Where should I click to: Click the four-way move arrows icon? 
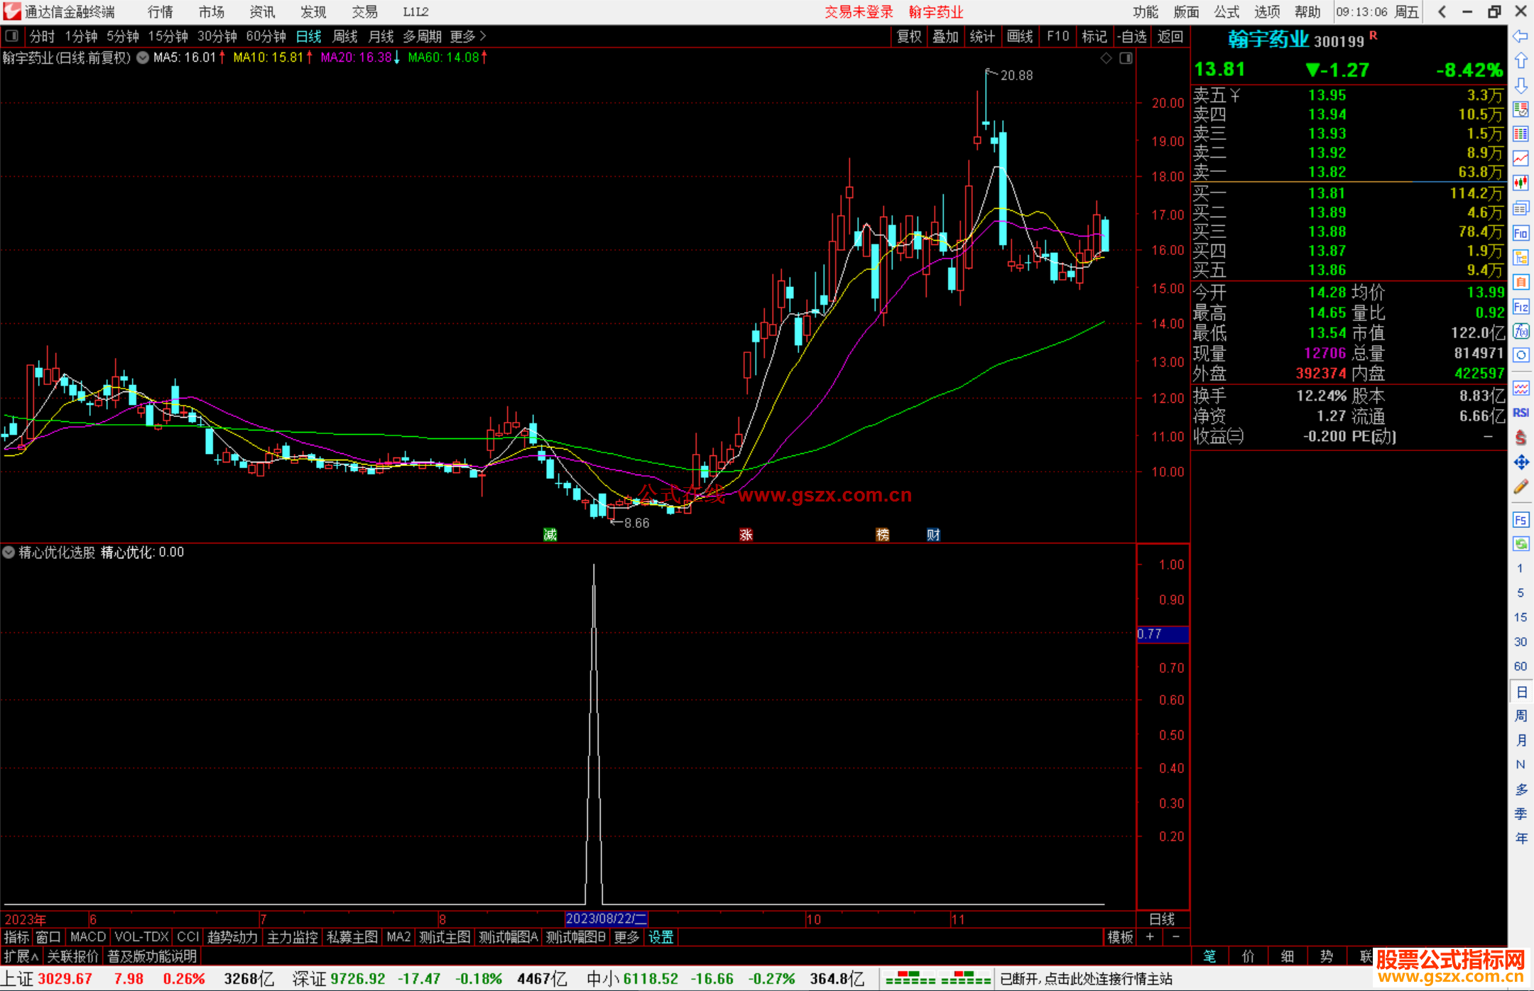(1521, 462)
